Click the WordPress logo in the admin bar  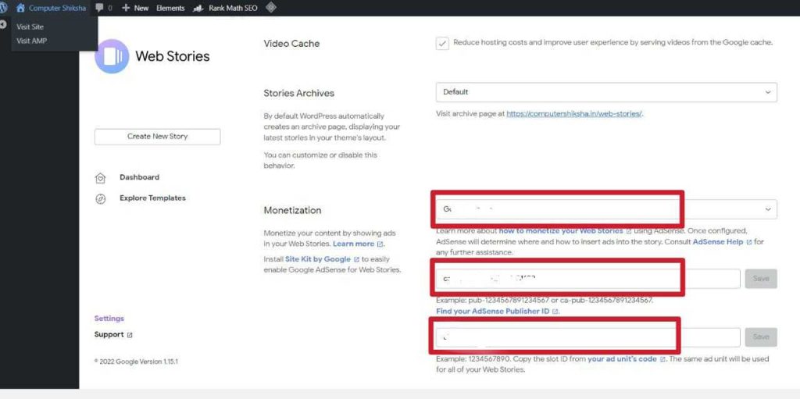coord(2,8)
